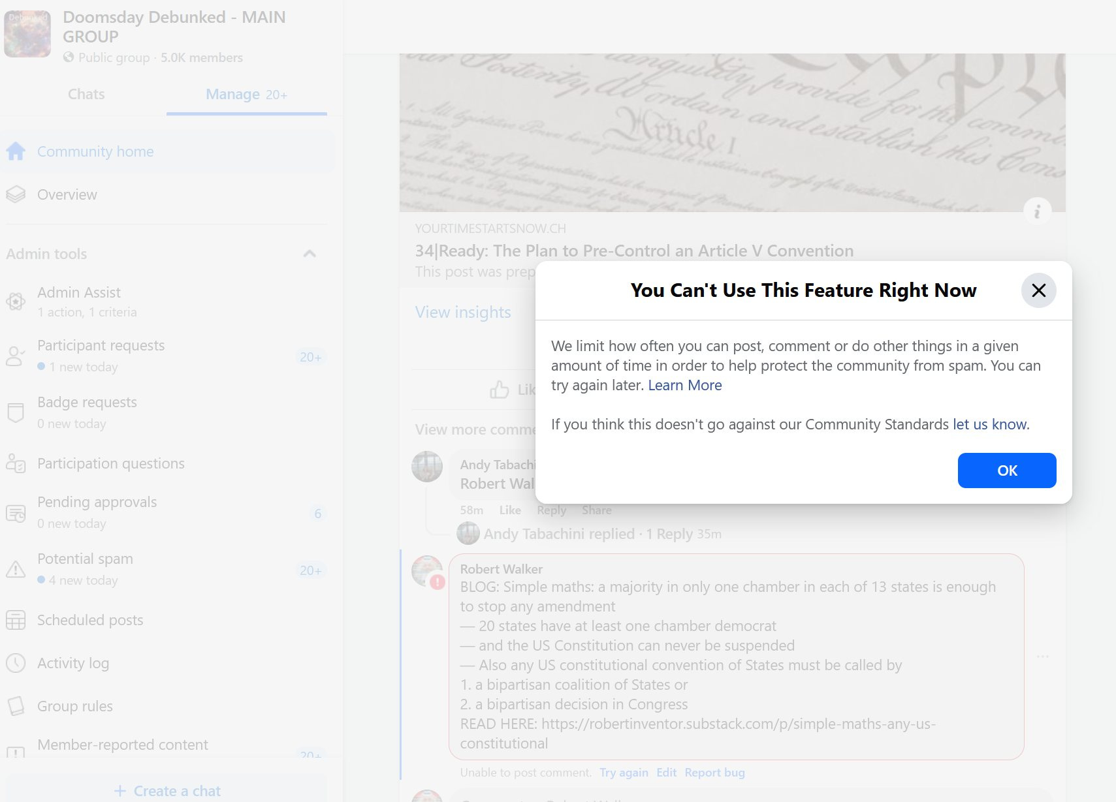The image size is (1116, 802).
Task: Click the 20+ badge beside Participant requests
Action: pos(311,357)
